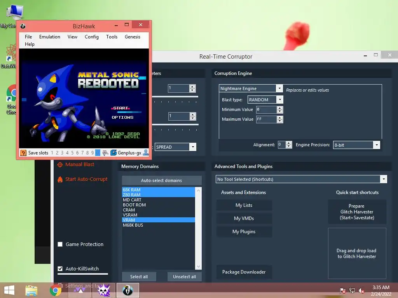Open My Lists

244,205
